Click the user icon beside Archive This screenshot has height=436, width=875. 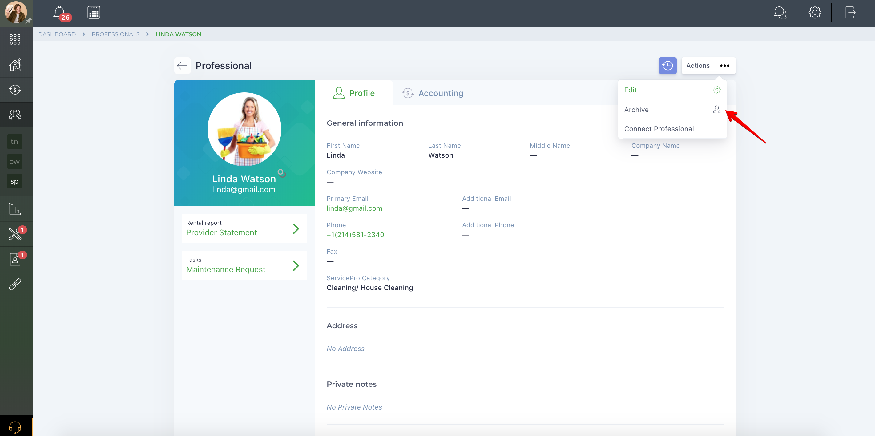[716, 109]
